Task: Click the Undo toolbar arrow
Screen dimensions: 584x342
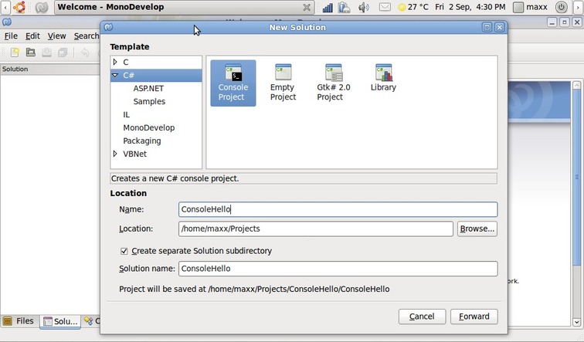Action: (85, 52)
